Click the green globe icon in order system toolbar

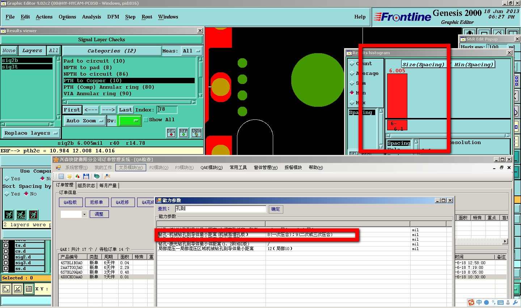click(x=97, y=176)
